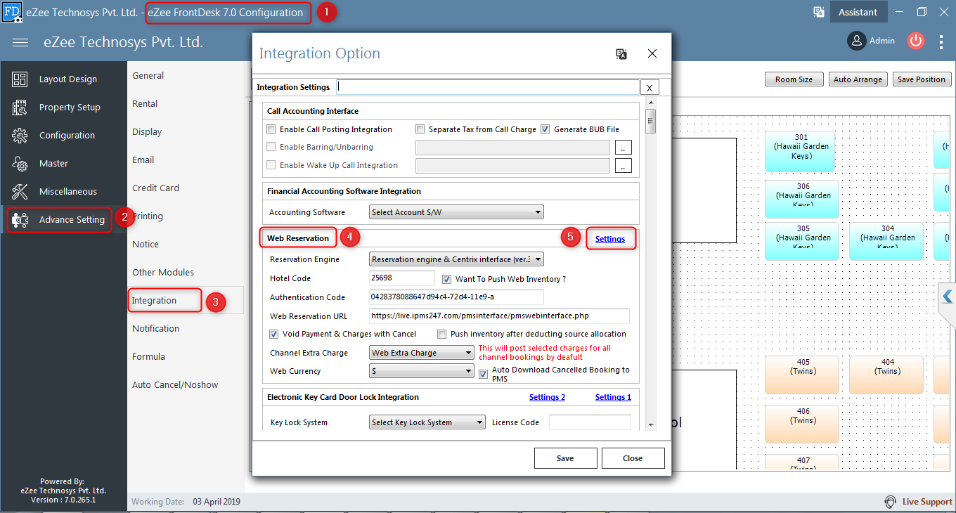The width and height of the screenshot is (956, 513).
Task: Click the Hotel Code field
Action: click(402, 278)
